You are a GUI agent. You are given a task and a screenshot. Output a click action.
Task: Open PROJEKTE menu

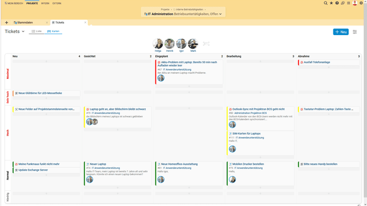click(x=32, y=3)
